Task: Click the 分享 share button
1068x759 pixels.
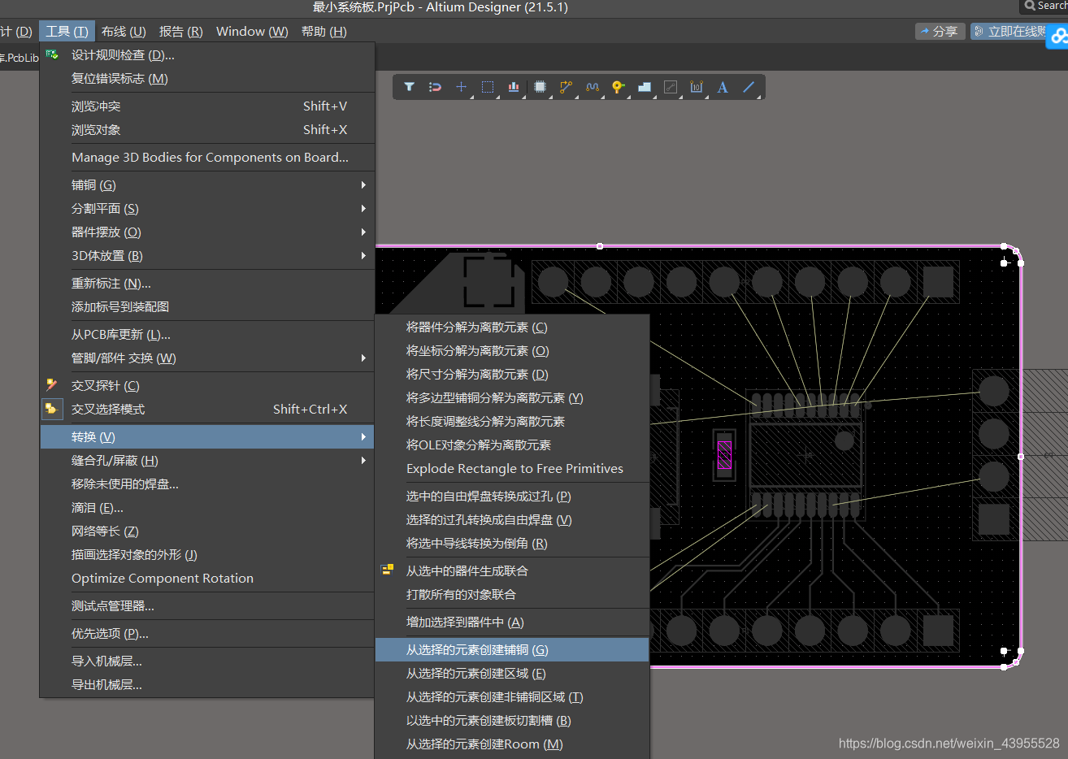Action: click(940, 32)
